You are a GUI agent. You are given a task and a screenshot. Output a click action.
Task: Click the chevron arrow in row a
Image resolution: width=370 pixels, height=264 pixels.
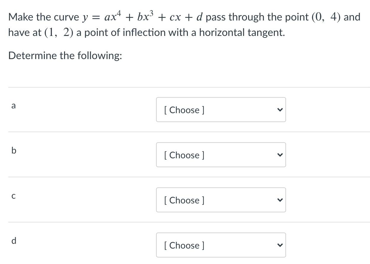[279, 110]
